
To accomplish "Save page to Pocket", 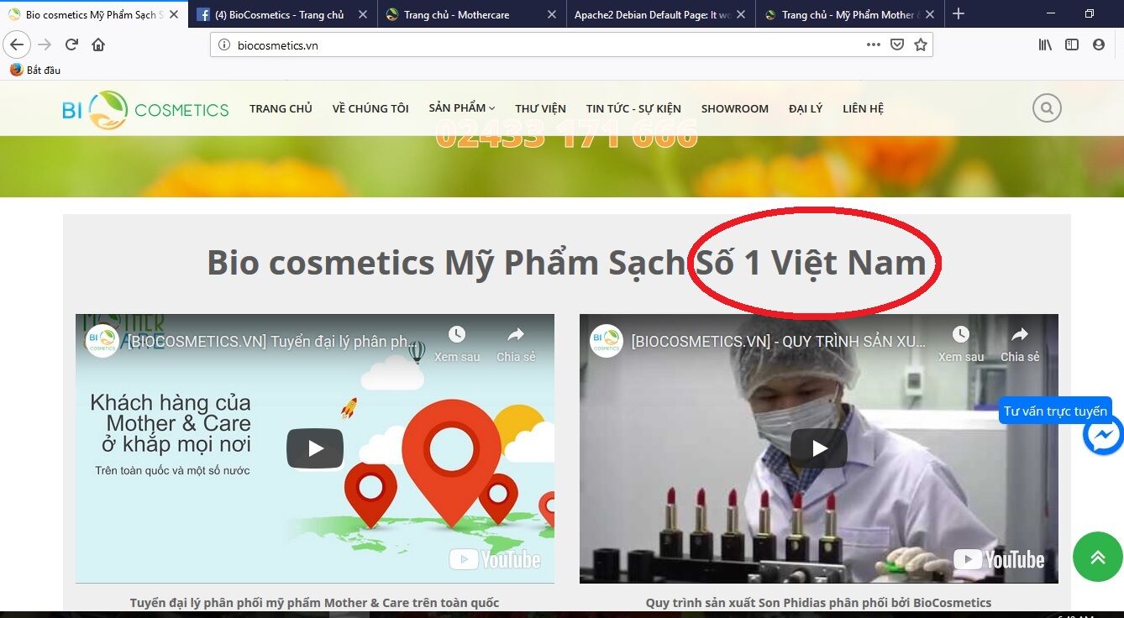I will pos(896,45).
